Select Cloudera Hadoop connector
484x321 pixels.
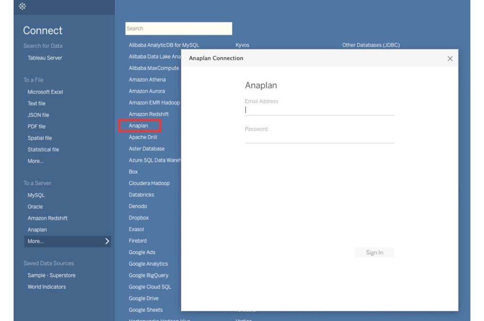click(149, 183)
